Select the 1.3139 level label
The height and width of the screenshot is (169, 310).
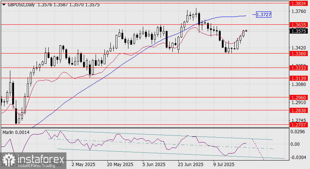tap(299, 78)
